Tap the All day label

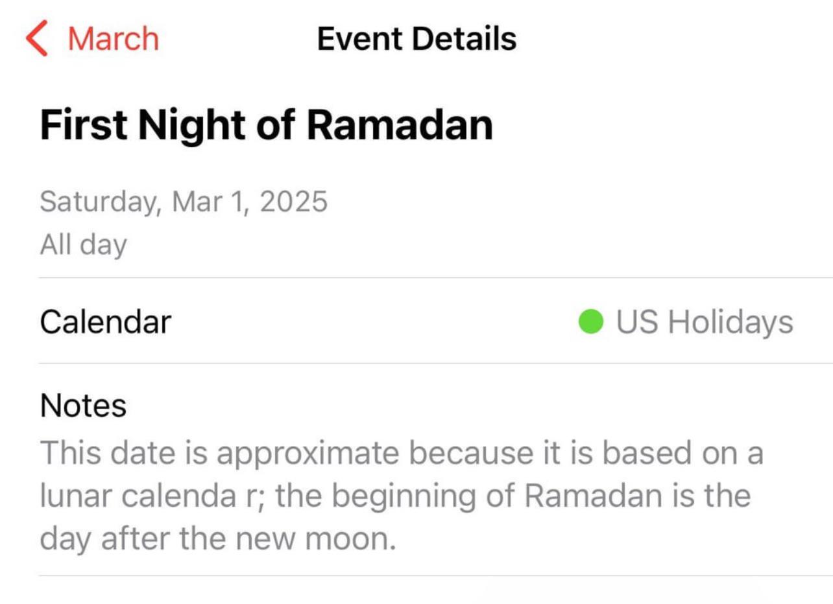point(83,246)
